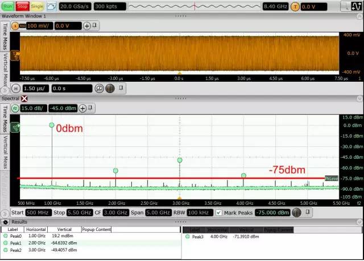364x261 pixels.
Task: Click the plus icon beside -45.0 dBm
Action: click(x=82, y=108)
